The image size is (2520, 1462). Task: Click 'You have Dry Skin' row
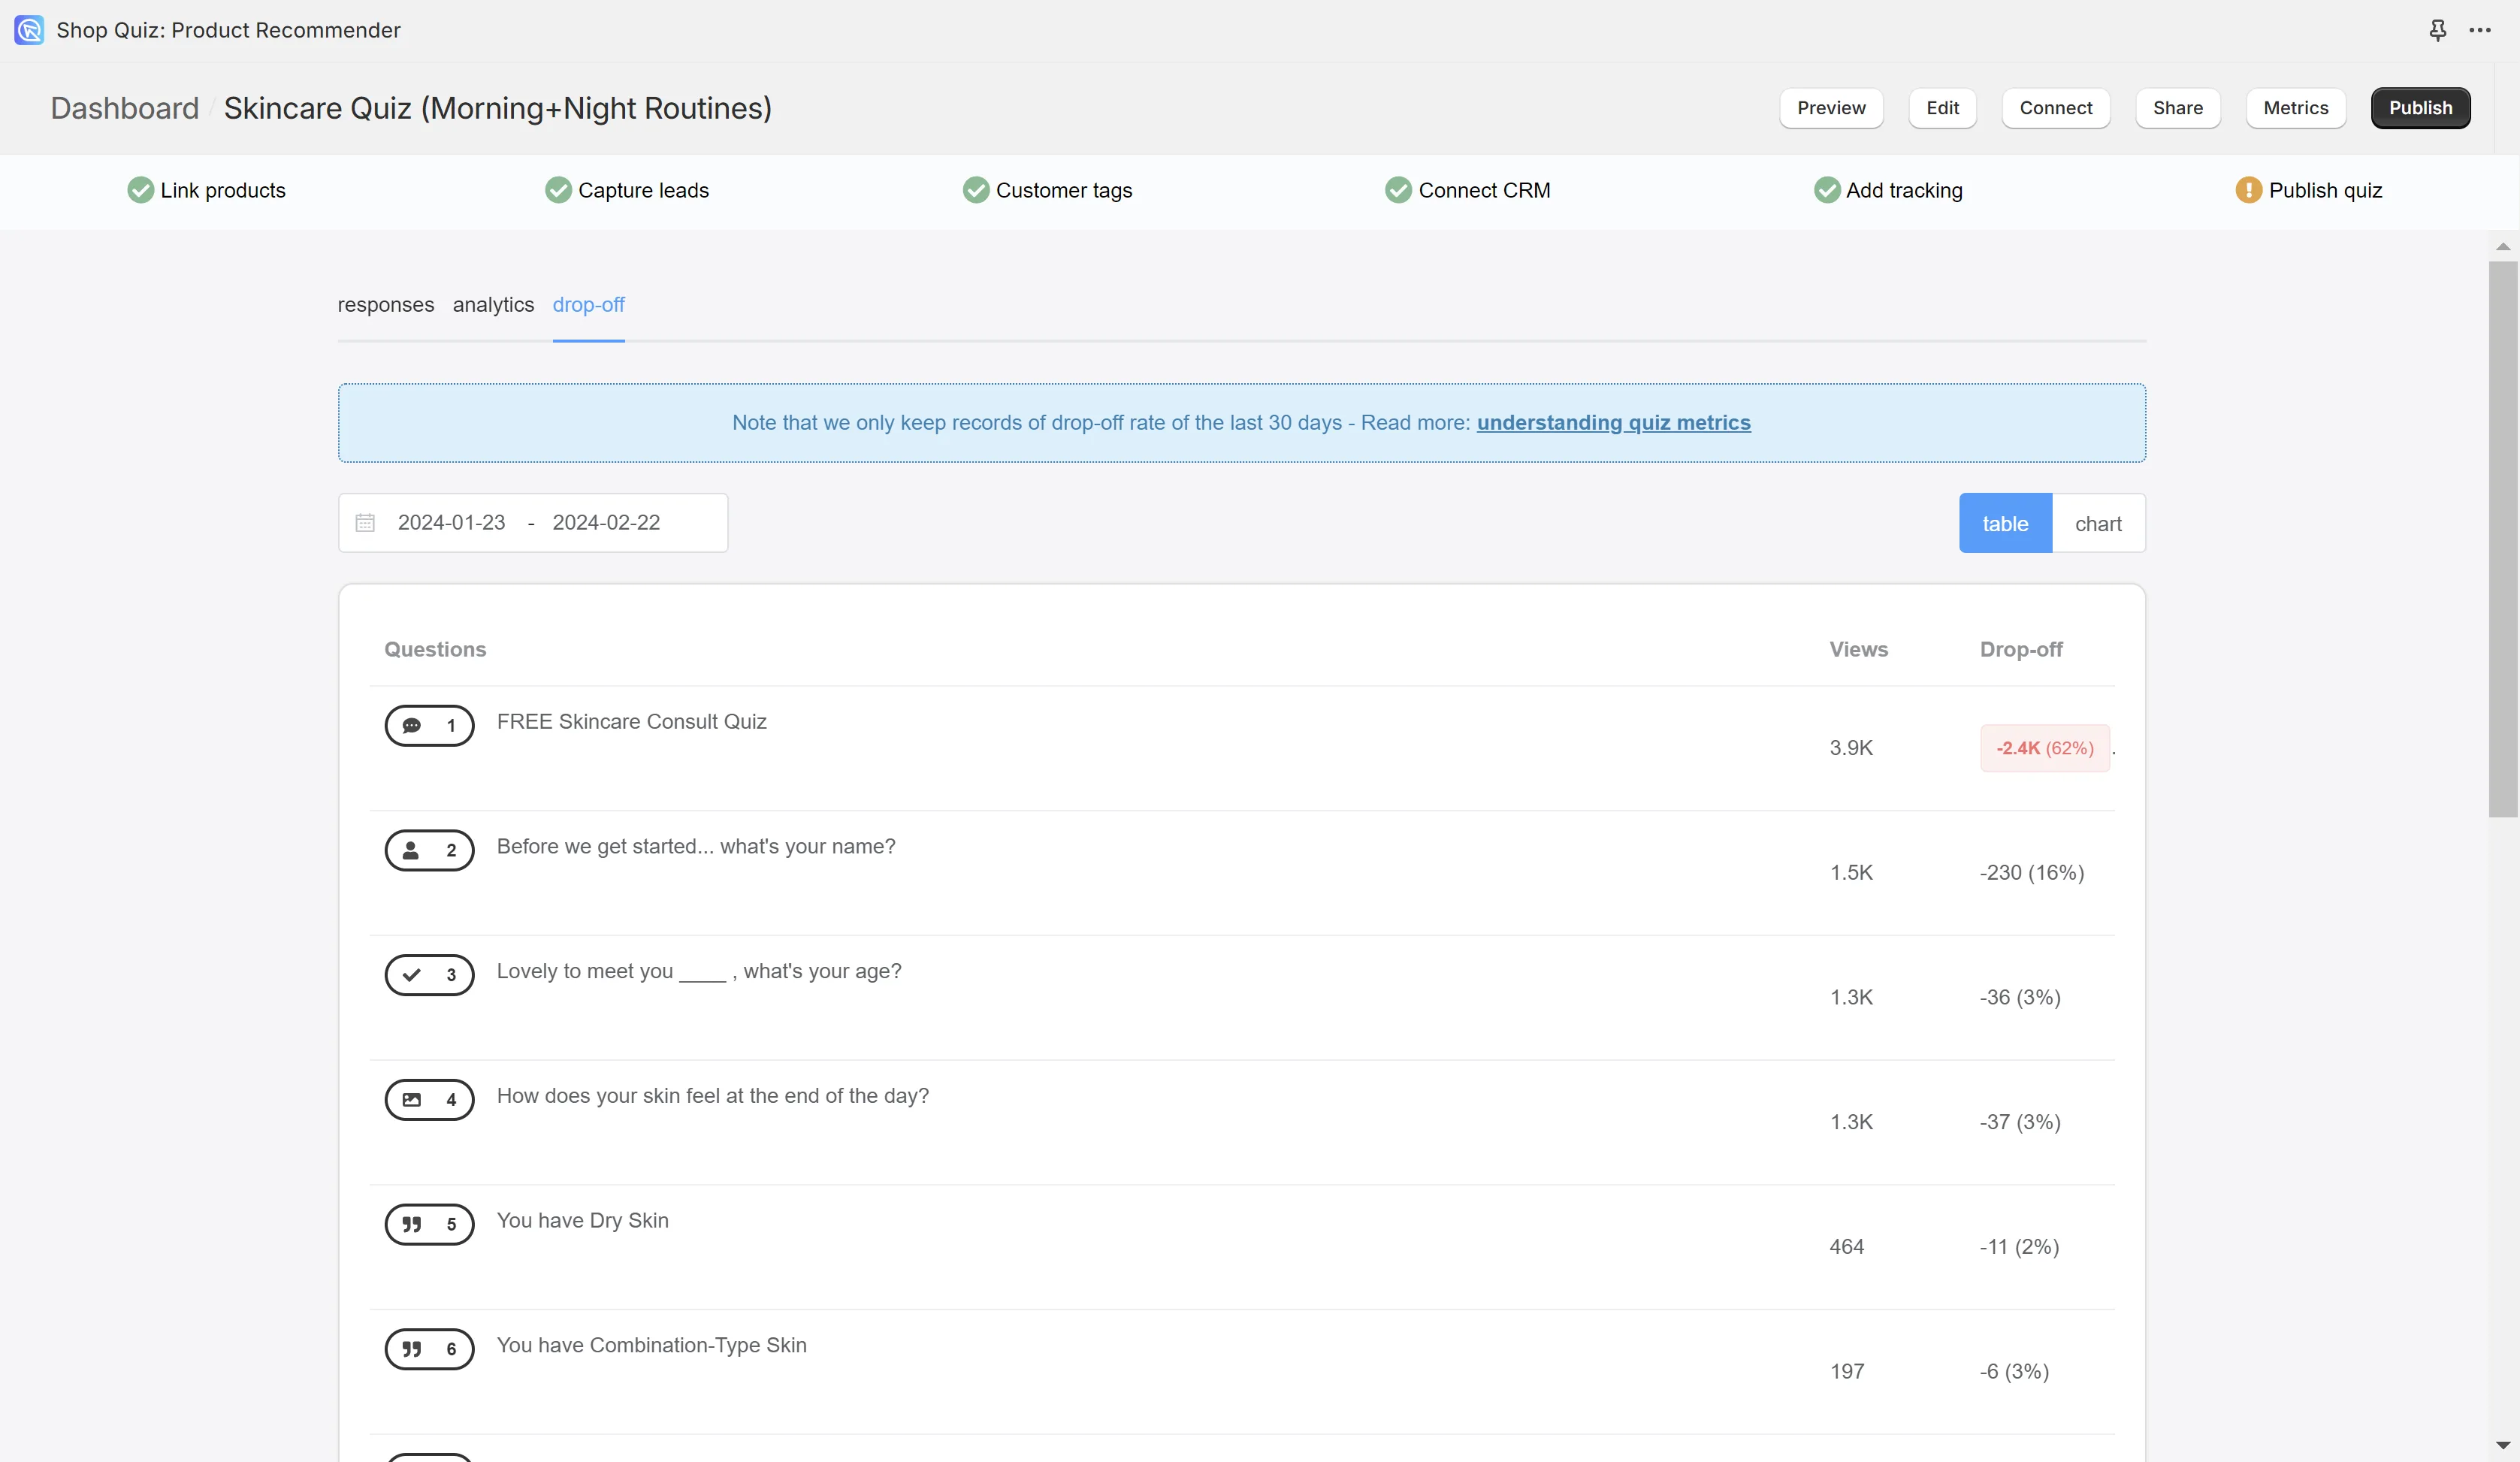tap(1242, 1247)
